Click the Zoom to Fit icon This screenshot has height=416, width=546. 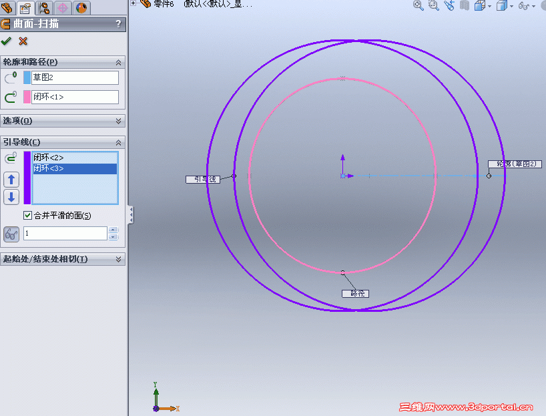419,5
